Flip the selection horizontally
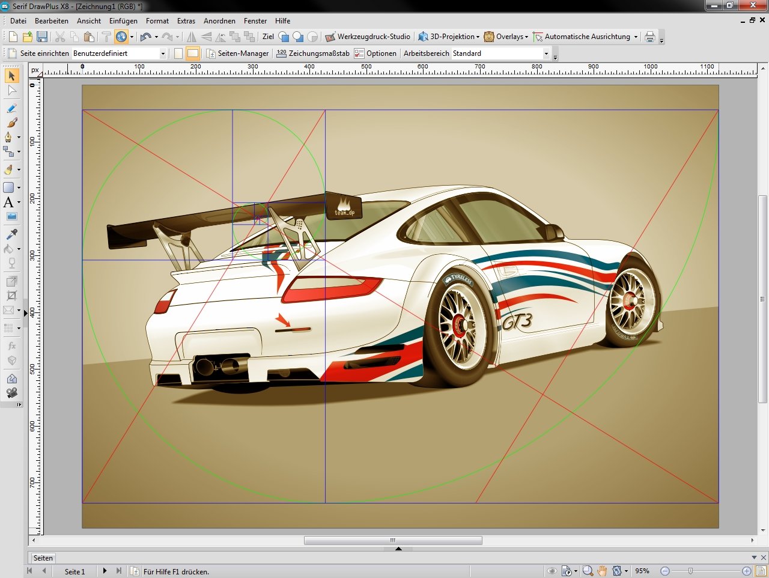 [x=192, y=37]
